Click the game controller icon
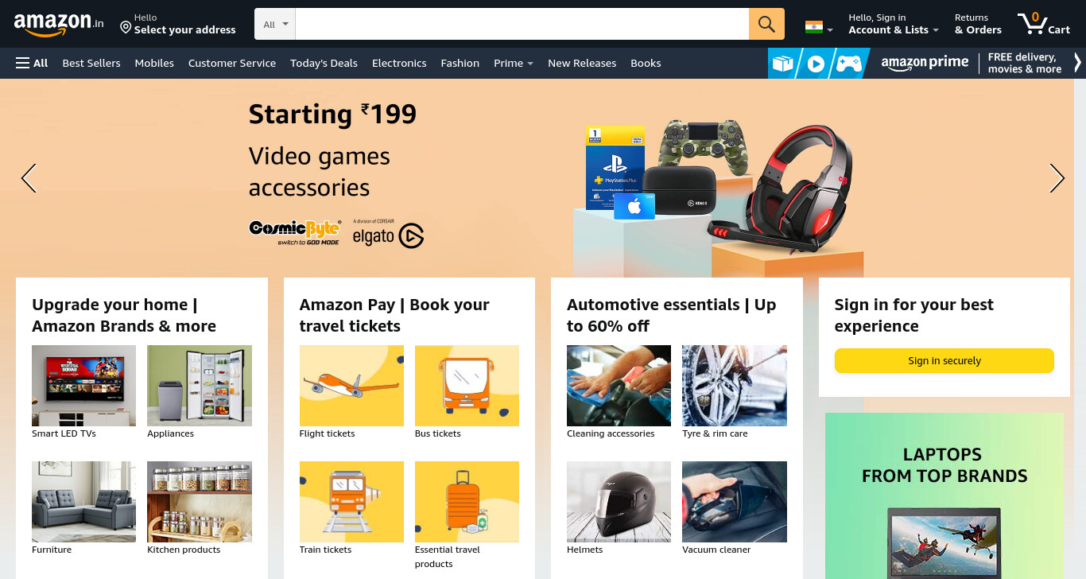This screenshot has height=579, width=1086. tap(848, 64)
